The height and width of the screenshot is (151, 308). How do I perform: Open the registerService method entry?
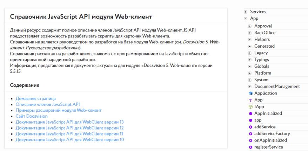point(268,147)
